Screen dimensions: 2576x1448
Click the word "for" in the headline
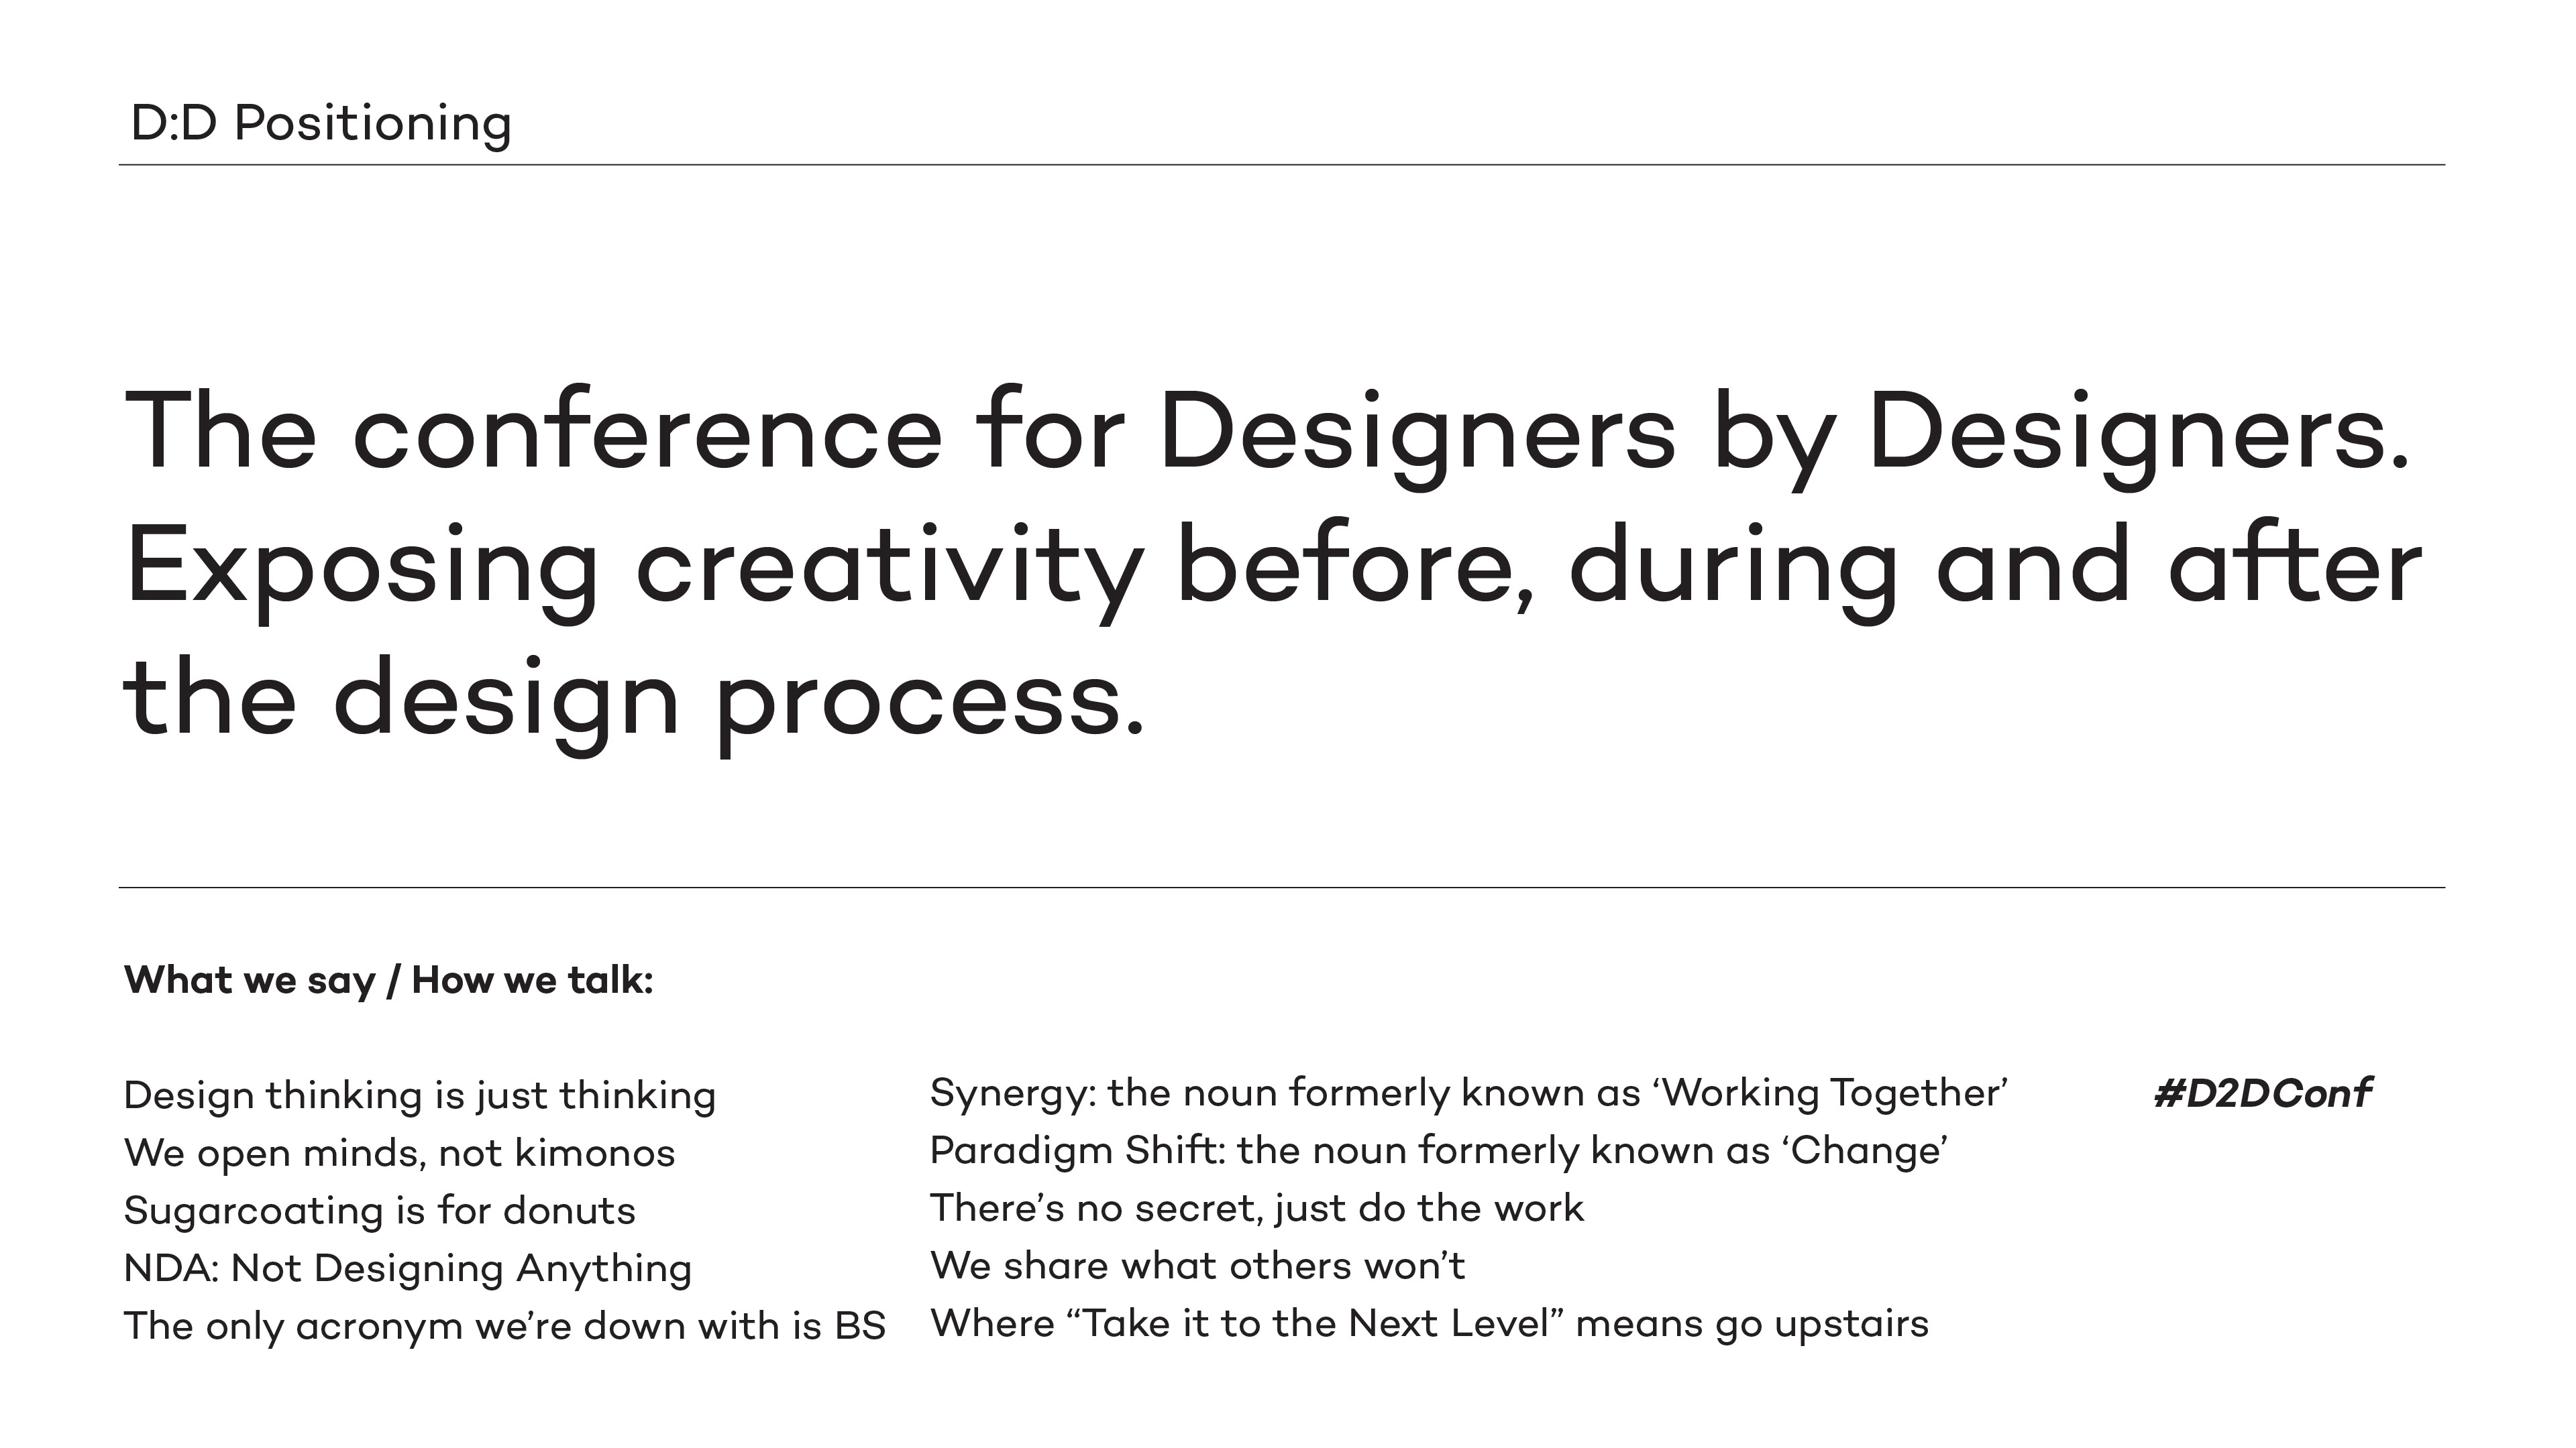point(1049,432)
